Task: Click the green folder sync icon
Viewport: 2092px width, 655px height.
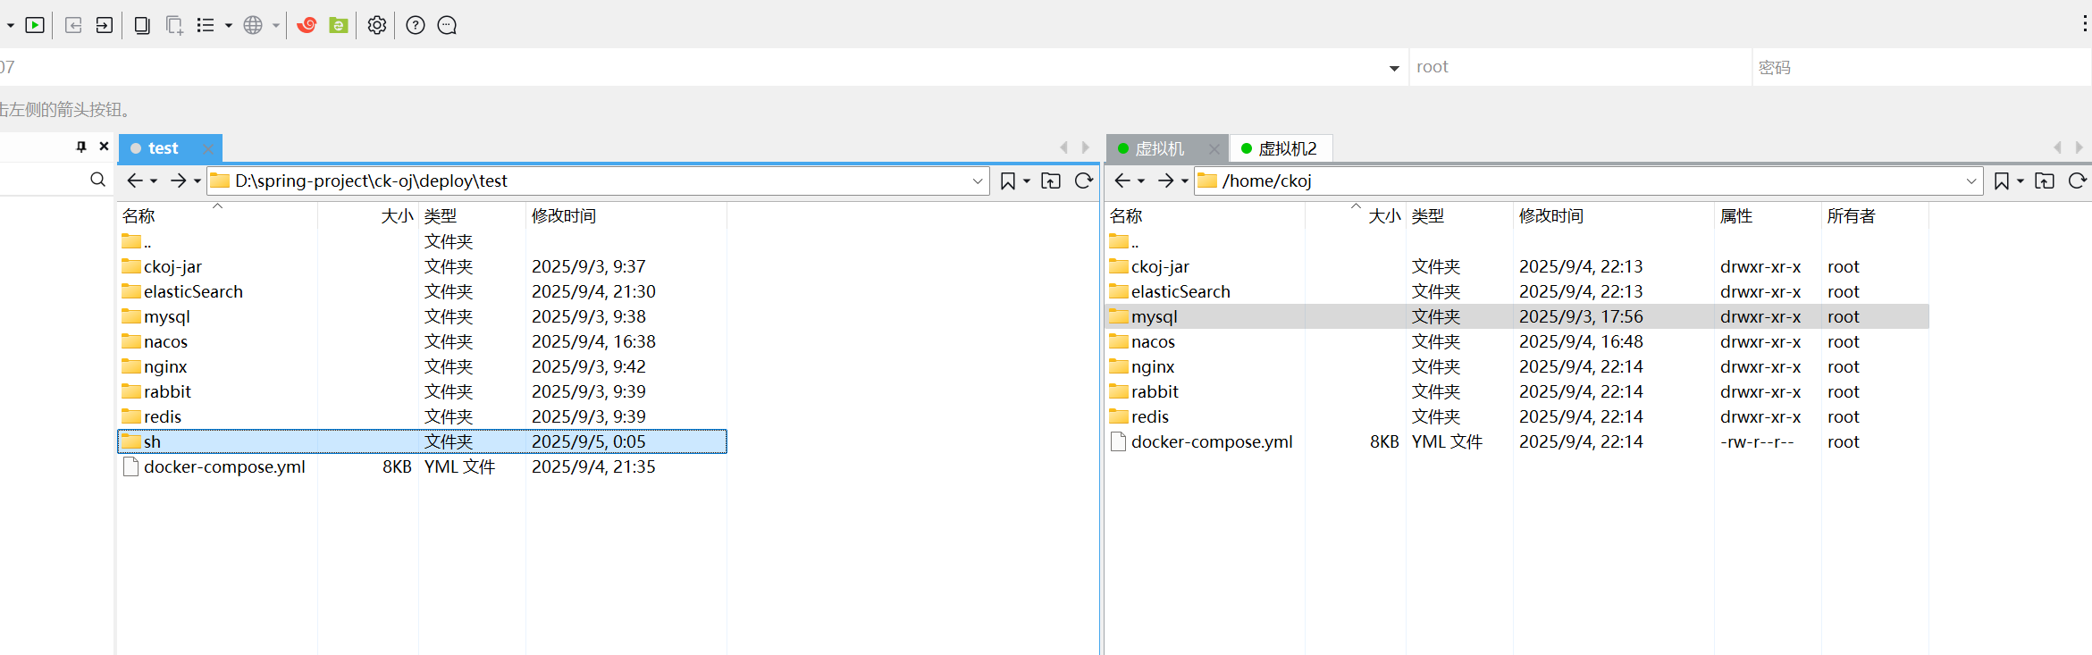Action: 339,25
